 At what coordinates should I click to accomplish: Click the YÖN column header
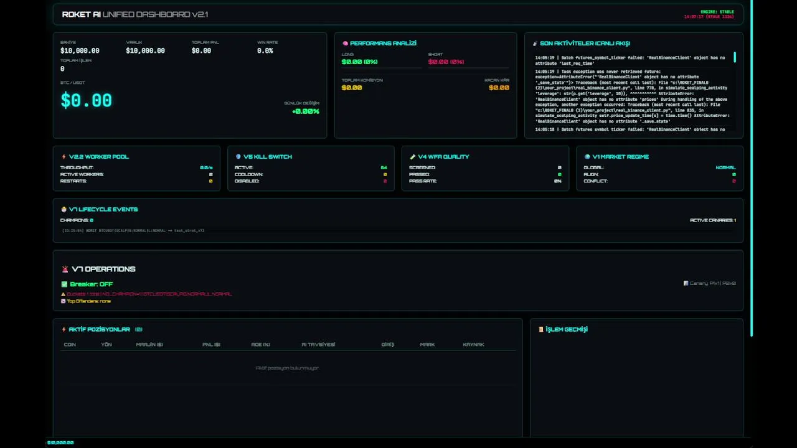pyautogui.click(x=106, y=345)
